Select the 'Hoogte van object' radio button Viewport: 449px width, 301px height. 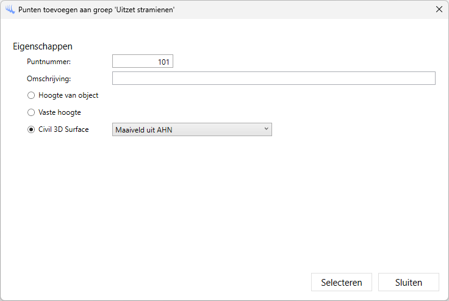pyautogui.click(x=31, y=95)
